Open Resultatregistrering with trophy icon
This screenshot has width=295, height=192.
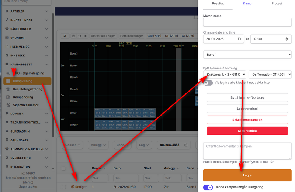[x=27, y=89]
